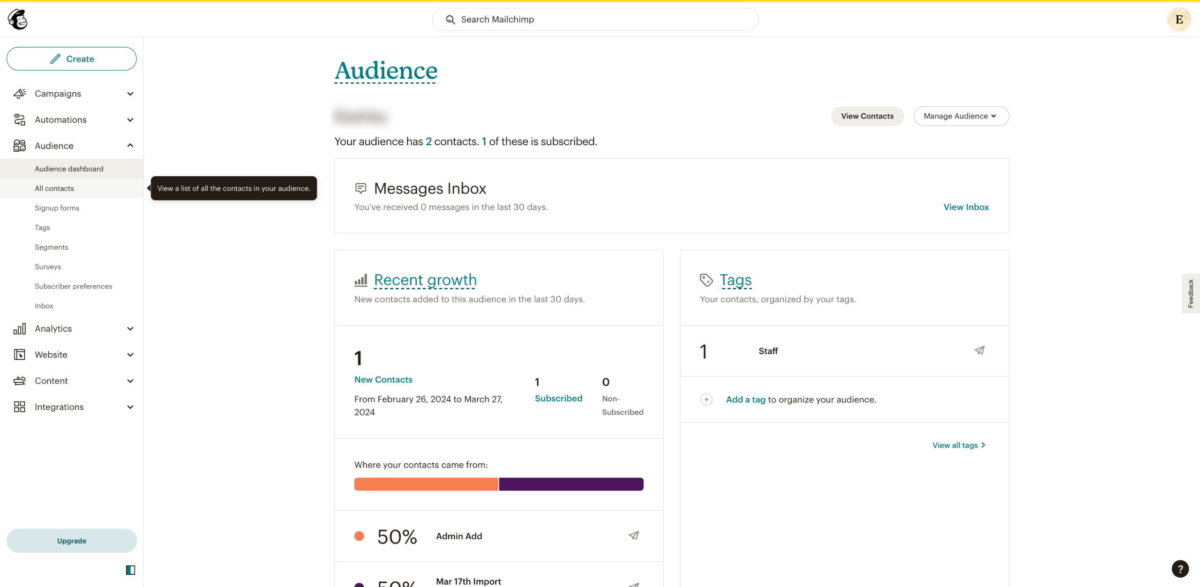Click the plus icon beside Add a tag
The width and height of the screenshot is (1200, 587).
coord(706,400)
